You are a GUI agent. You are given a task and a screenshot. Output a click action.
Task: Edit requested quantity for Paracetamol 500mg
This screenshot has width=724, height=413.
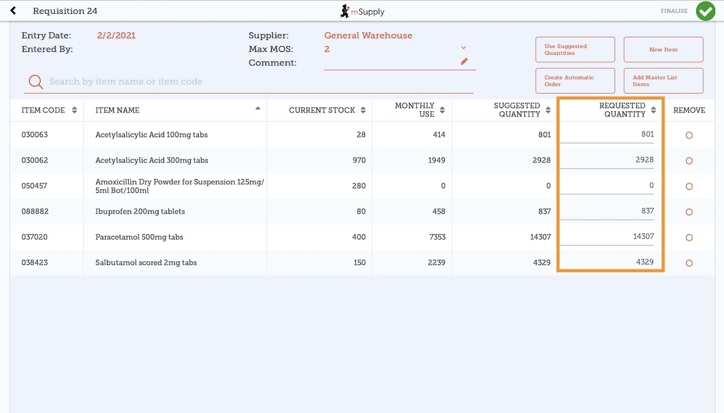[609, 237]
